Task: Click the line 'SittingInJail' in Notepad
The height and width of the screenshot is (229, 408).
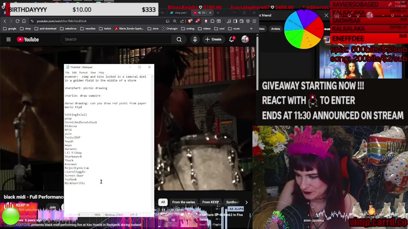Action: (76, 115)
